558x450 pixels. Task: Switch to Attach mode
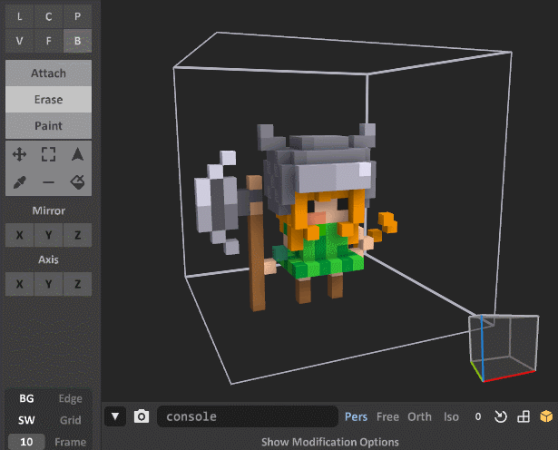tap(48, 73)
